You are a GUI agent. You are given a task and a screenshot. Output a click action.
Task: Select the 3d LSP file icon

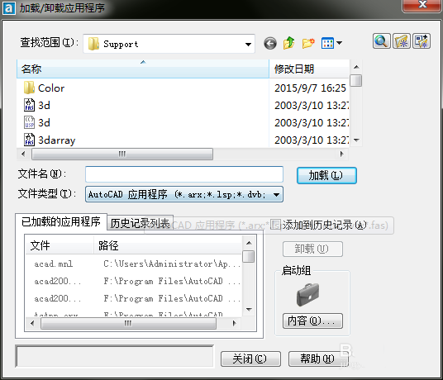(30, 122)
